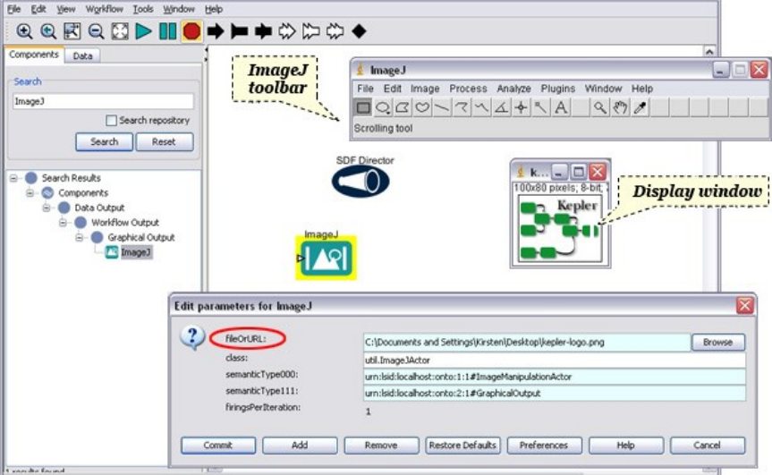Select the ImageJ actor on the canvas

326,258
